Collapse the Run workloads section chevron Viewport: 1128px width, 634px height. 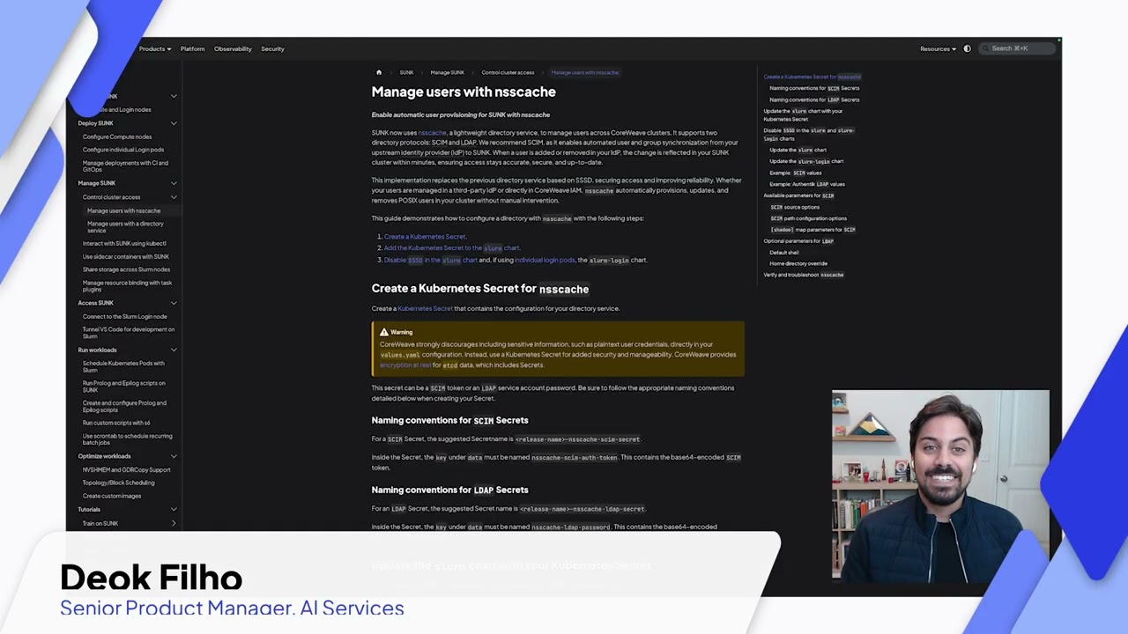(x=174, y=350)
